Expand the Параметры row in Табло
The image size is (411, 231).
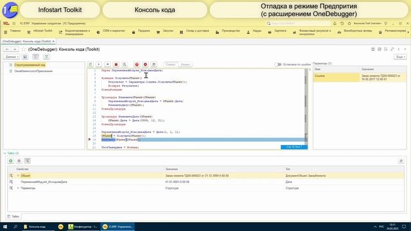[x=18, y=188]
